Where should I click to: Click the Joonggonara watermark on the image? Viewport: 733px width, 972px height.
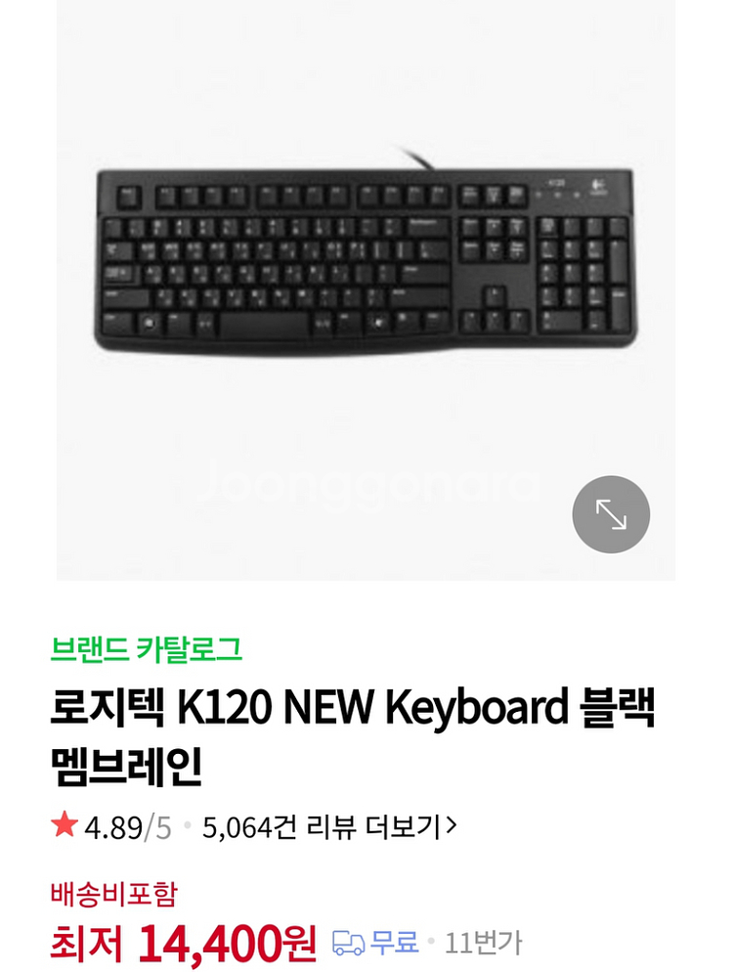pos(366,483)
